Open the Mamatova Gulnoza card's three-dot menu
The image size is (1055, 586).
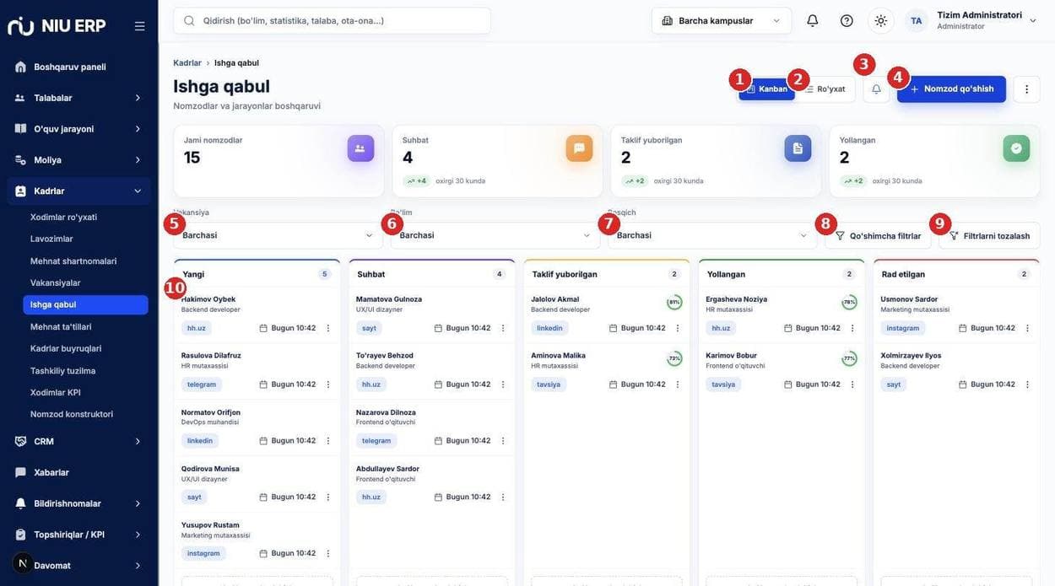[x=503, y=328]
